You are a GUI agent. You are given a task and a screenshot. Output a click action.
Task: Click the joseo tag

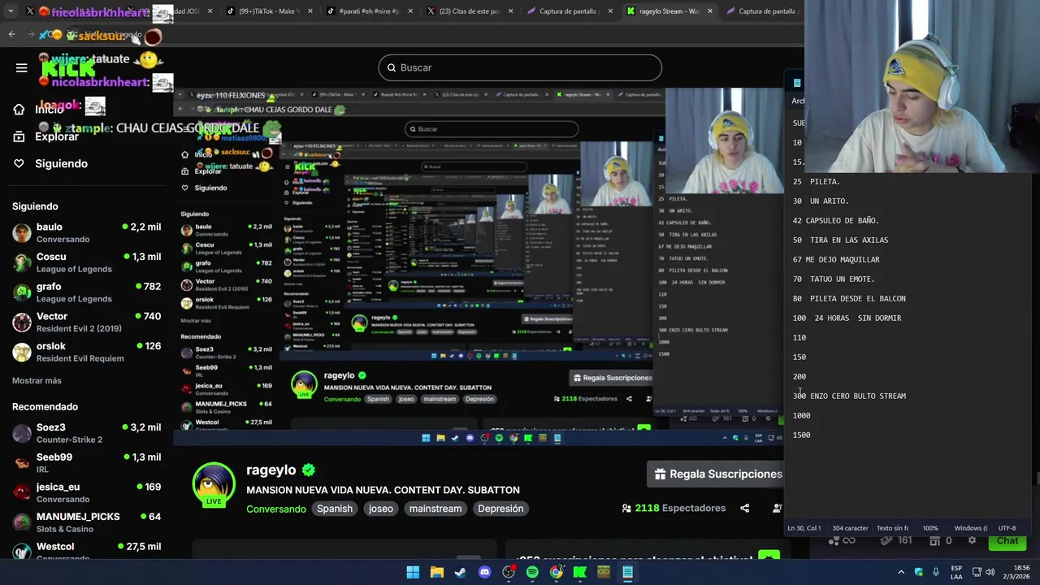coord(381,509)
